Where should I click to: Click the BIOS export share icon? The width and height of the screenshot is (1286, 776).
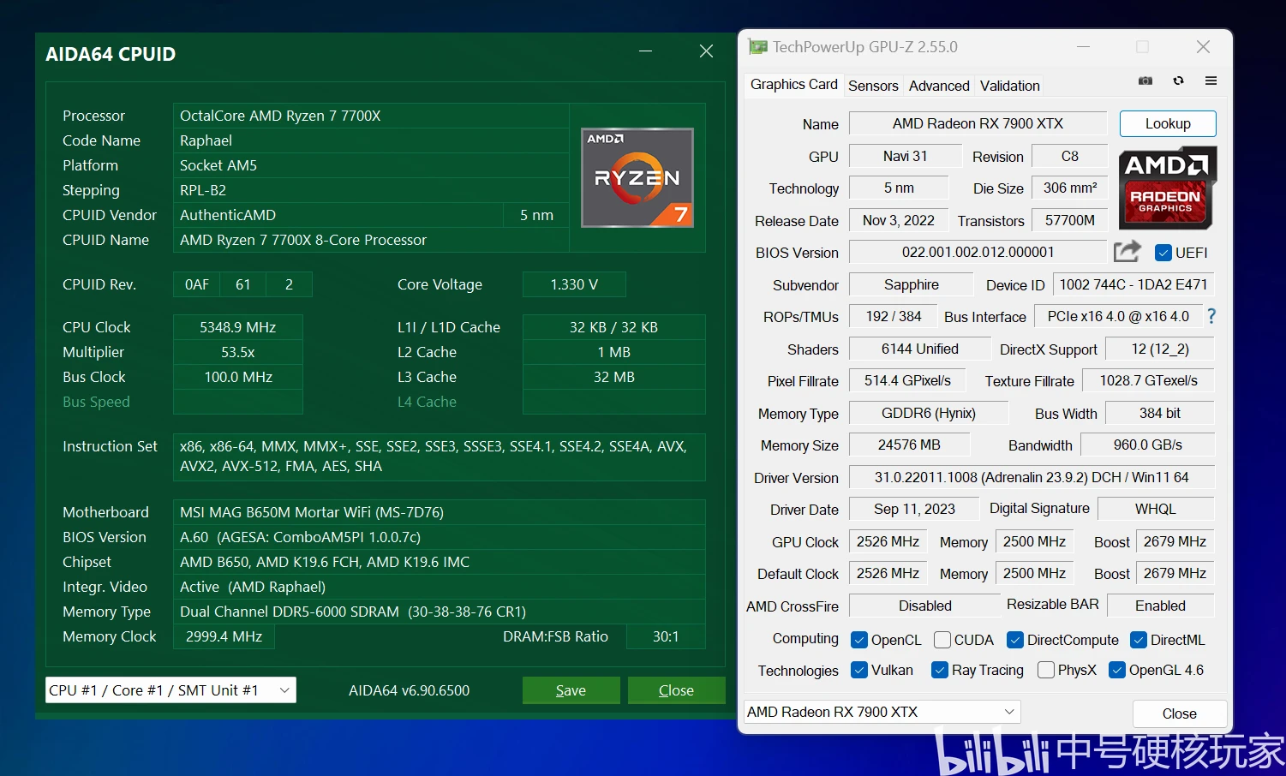click(1127, 251)
